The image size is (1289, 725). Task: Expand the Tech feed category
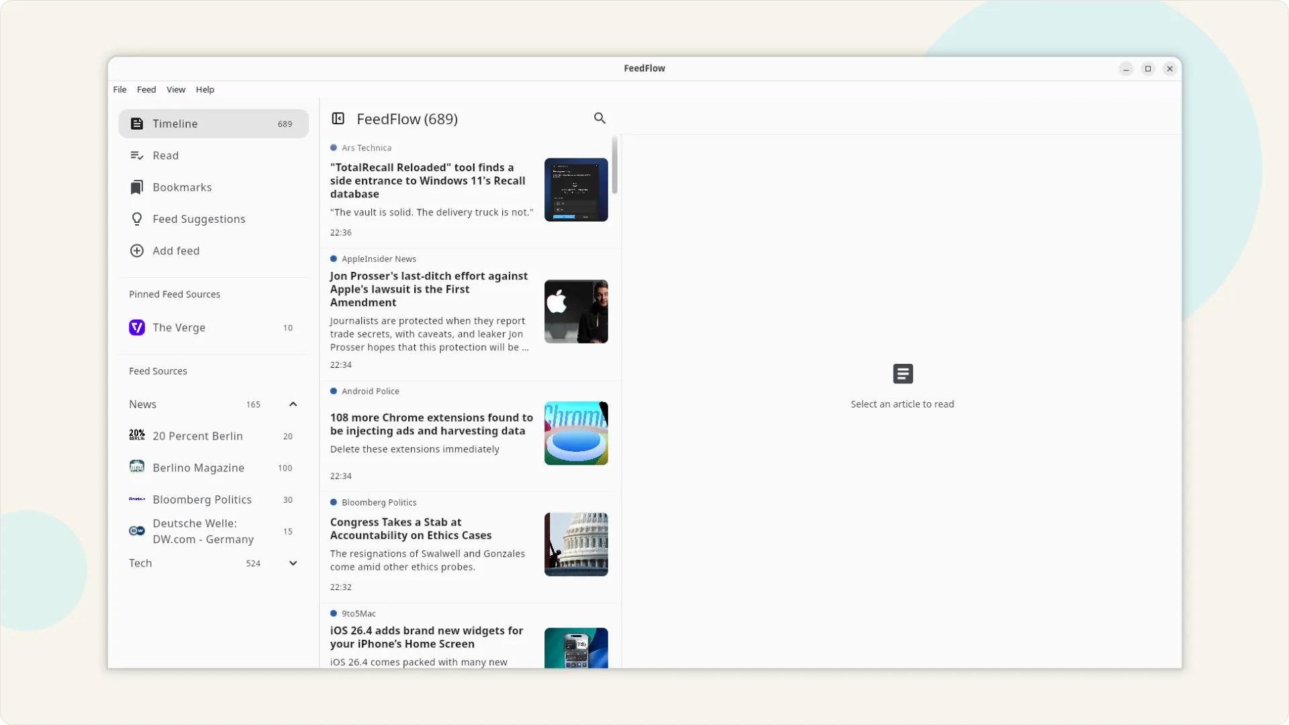(x=293, y=563)
